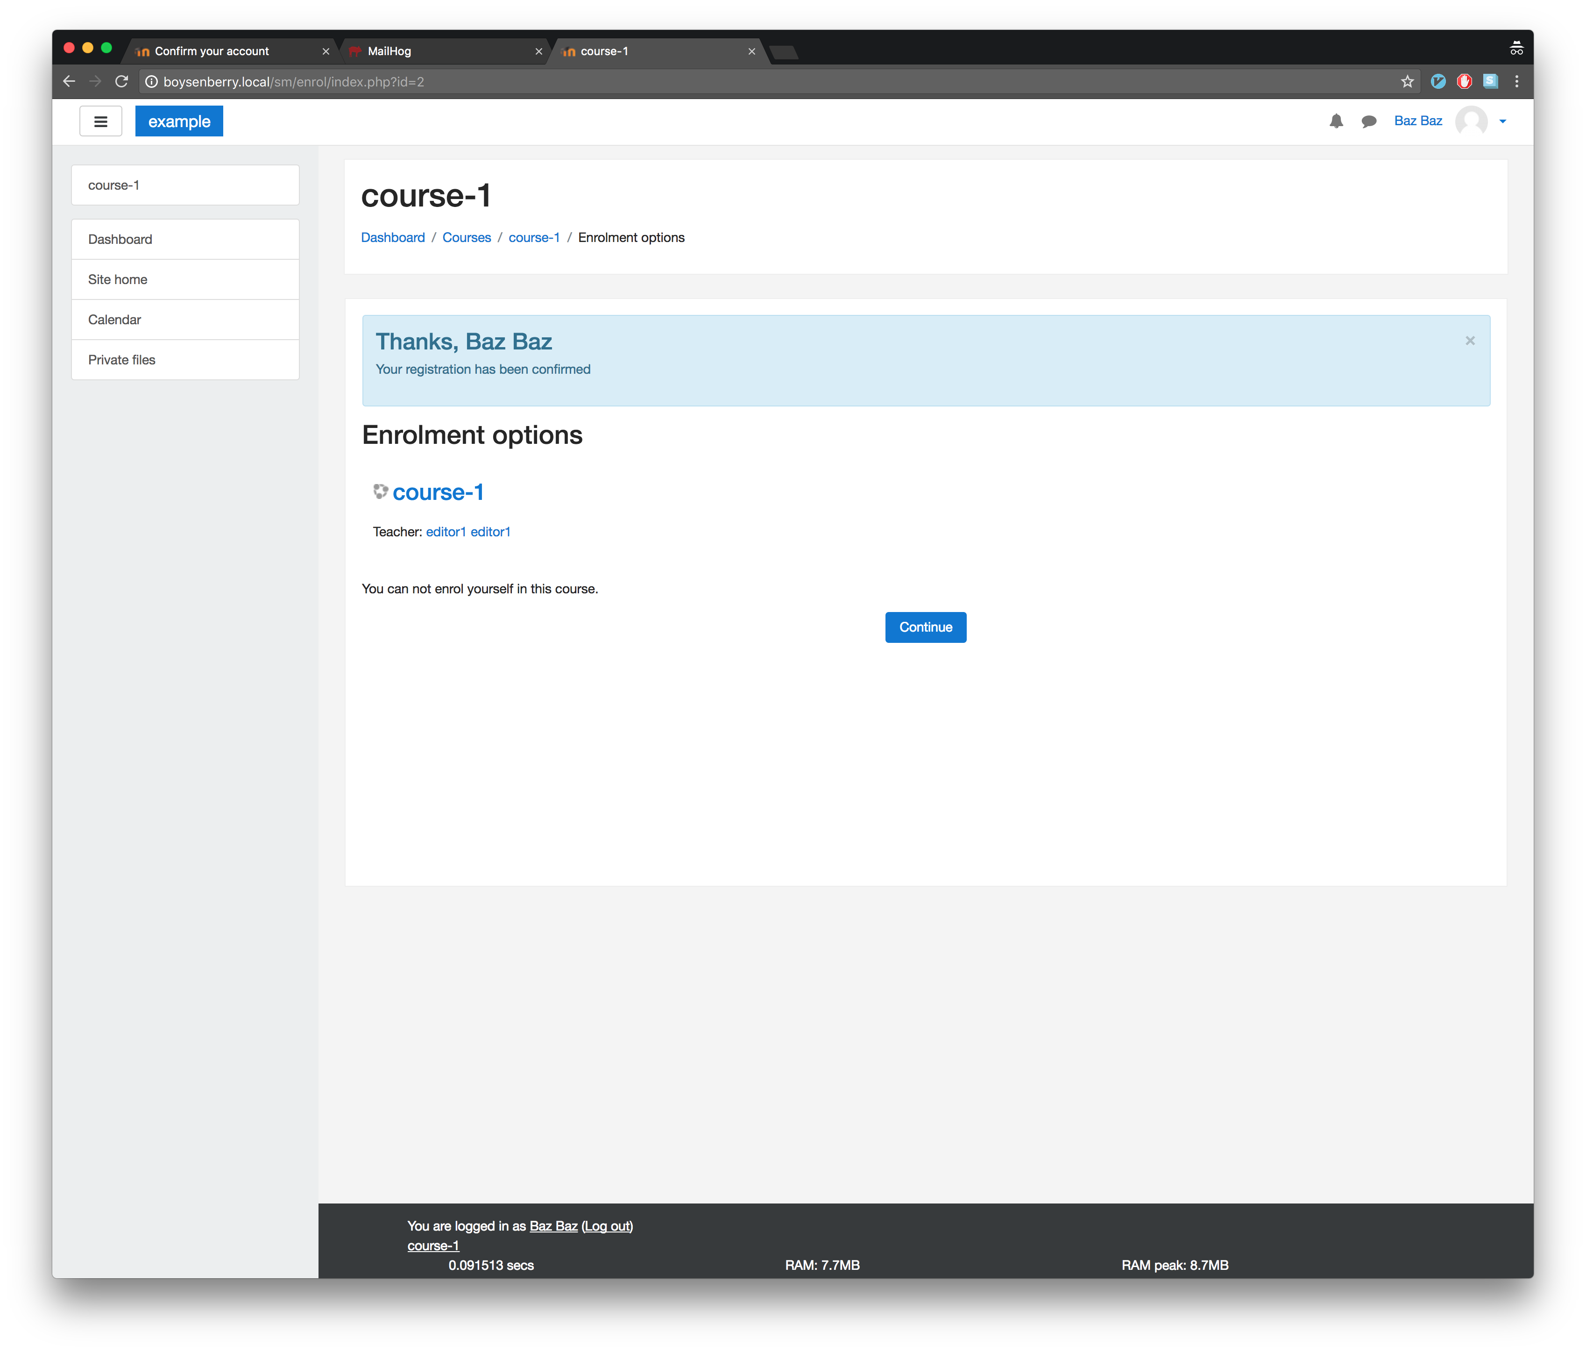Click the Log out link in the footer
This screenshot has width=1586, height=1353.
click(609, 1226)
